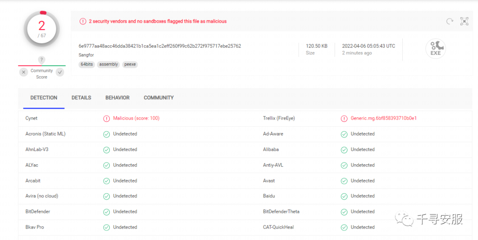
Task: Click the Bkav Pro vendor name
Action: 35,227
